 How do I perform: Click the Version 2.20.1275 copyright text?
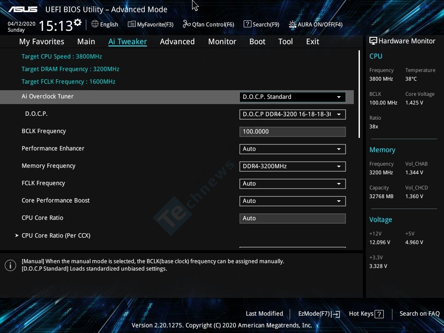(222, 325)
